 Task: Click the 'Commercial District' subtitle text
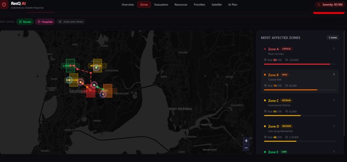[x=279, y=105]
